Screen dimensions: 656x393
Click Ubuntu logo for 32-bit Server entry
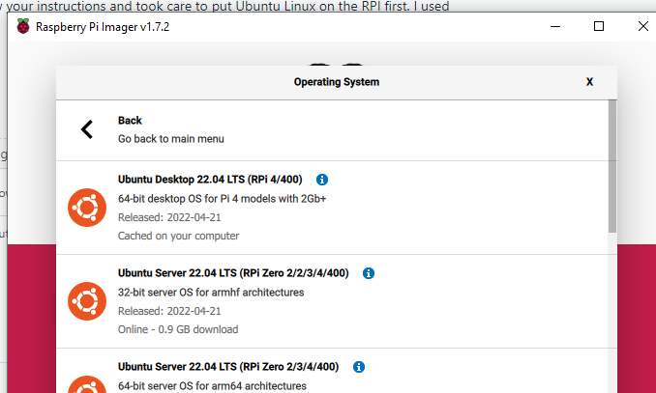tap(87, 301)
